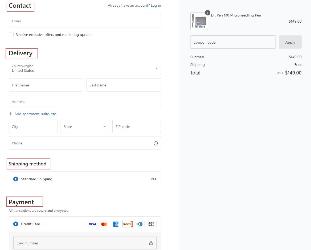Select the Standard Shipping radio option

(x=16, y=179)
